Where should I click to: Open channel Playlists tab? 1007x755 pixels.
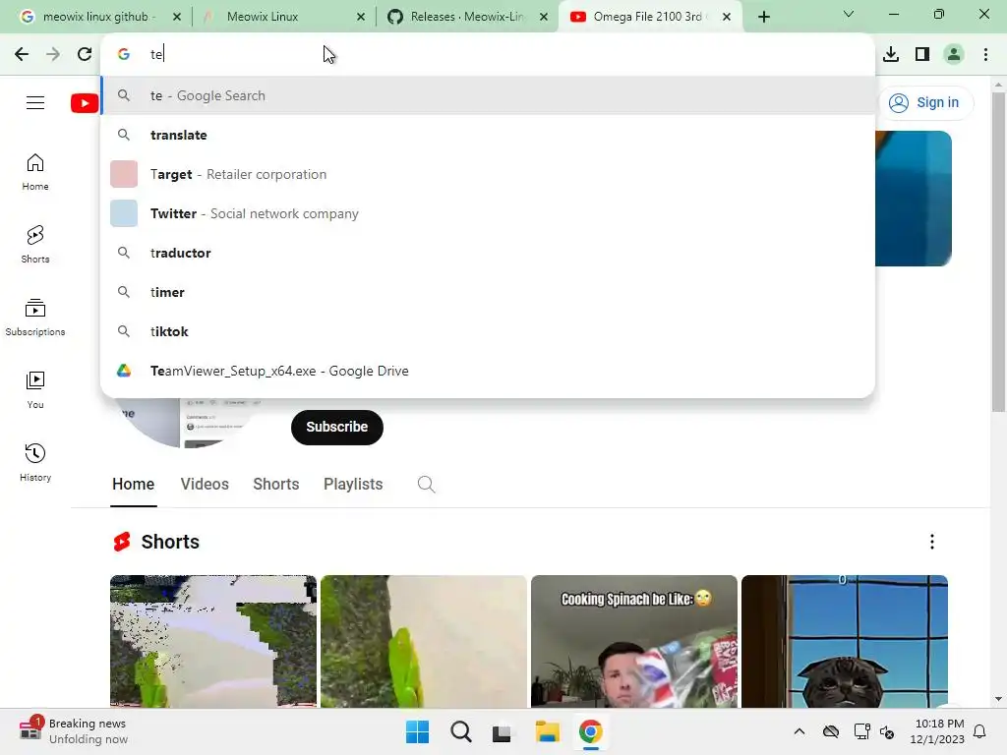tap(353, 484)
